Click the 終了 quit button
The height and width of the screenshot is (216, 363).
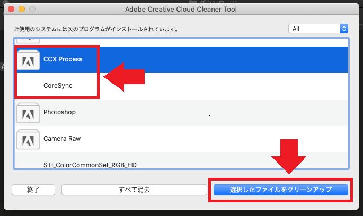coord(33,190)
